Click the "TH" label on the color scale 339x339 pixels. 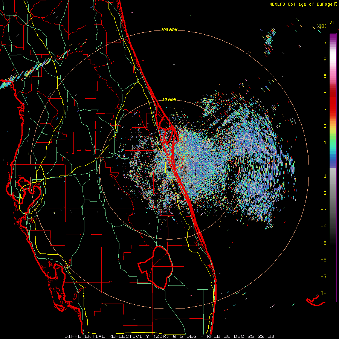point(324,293)
